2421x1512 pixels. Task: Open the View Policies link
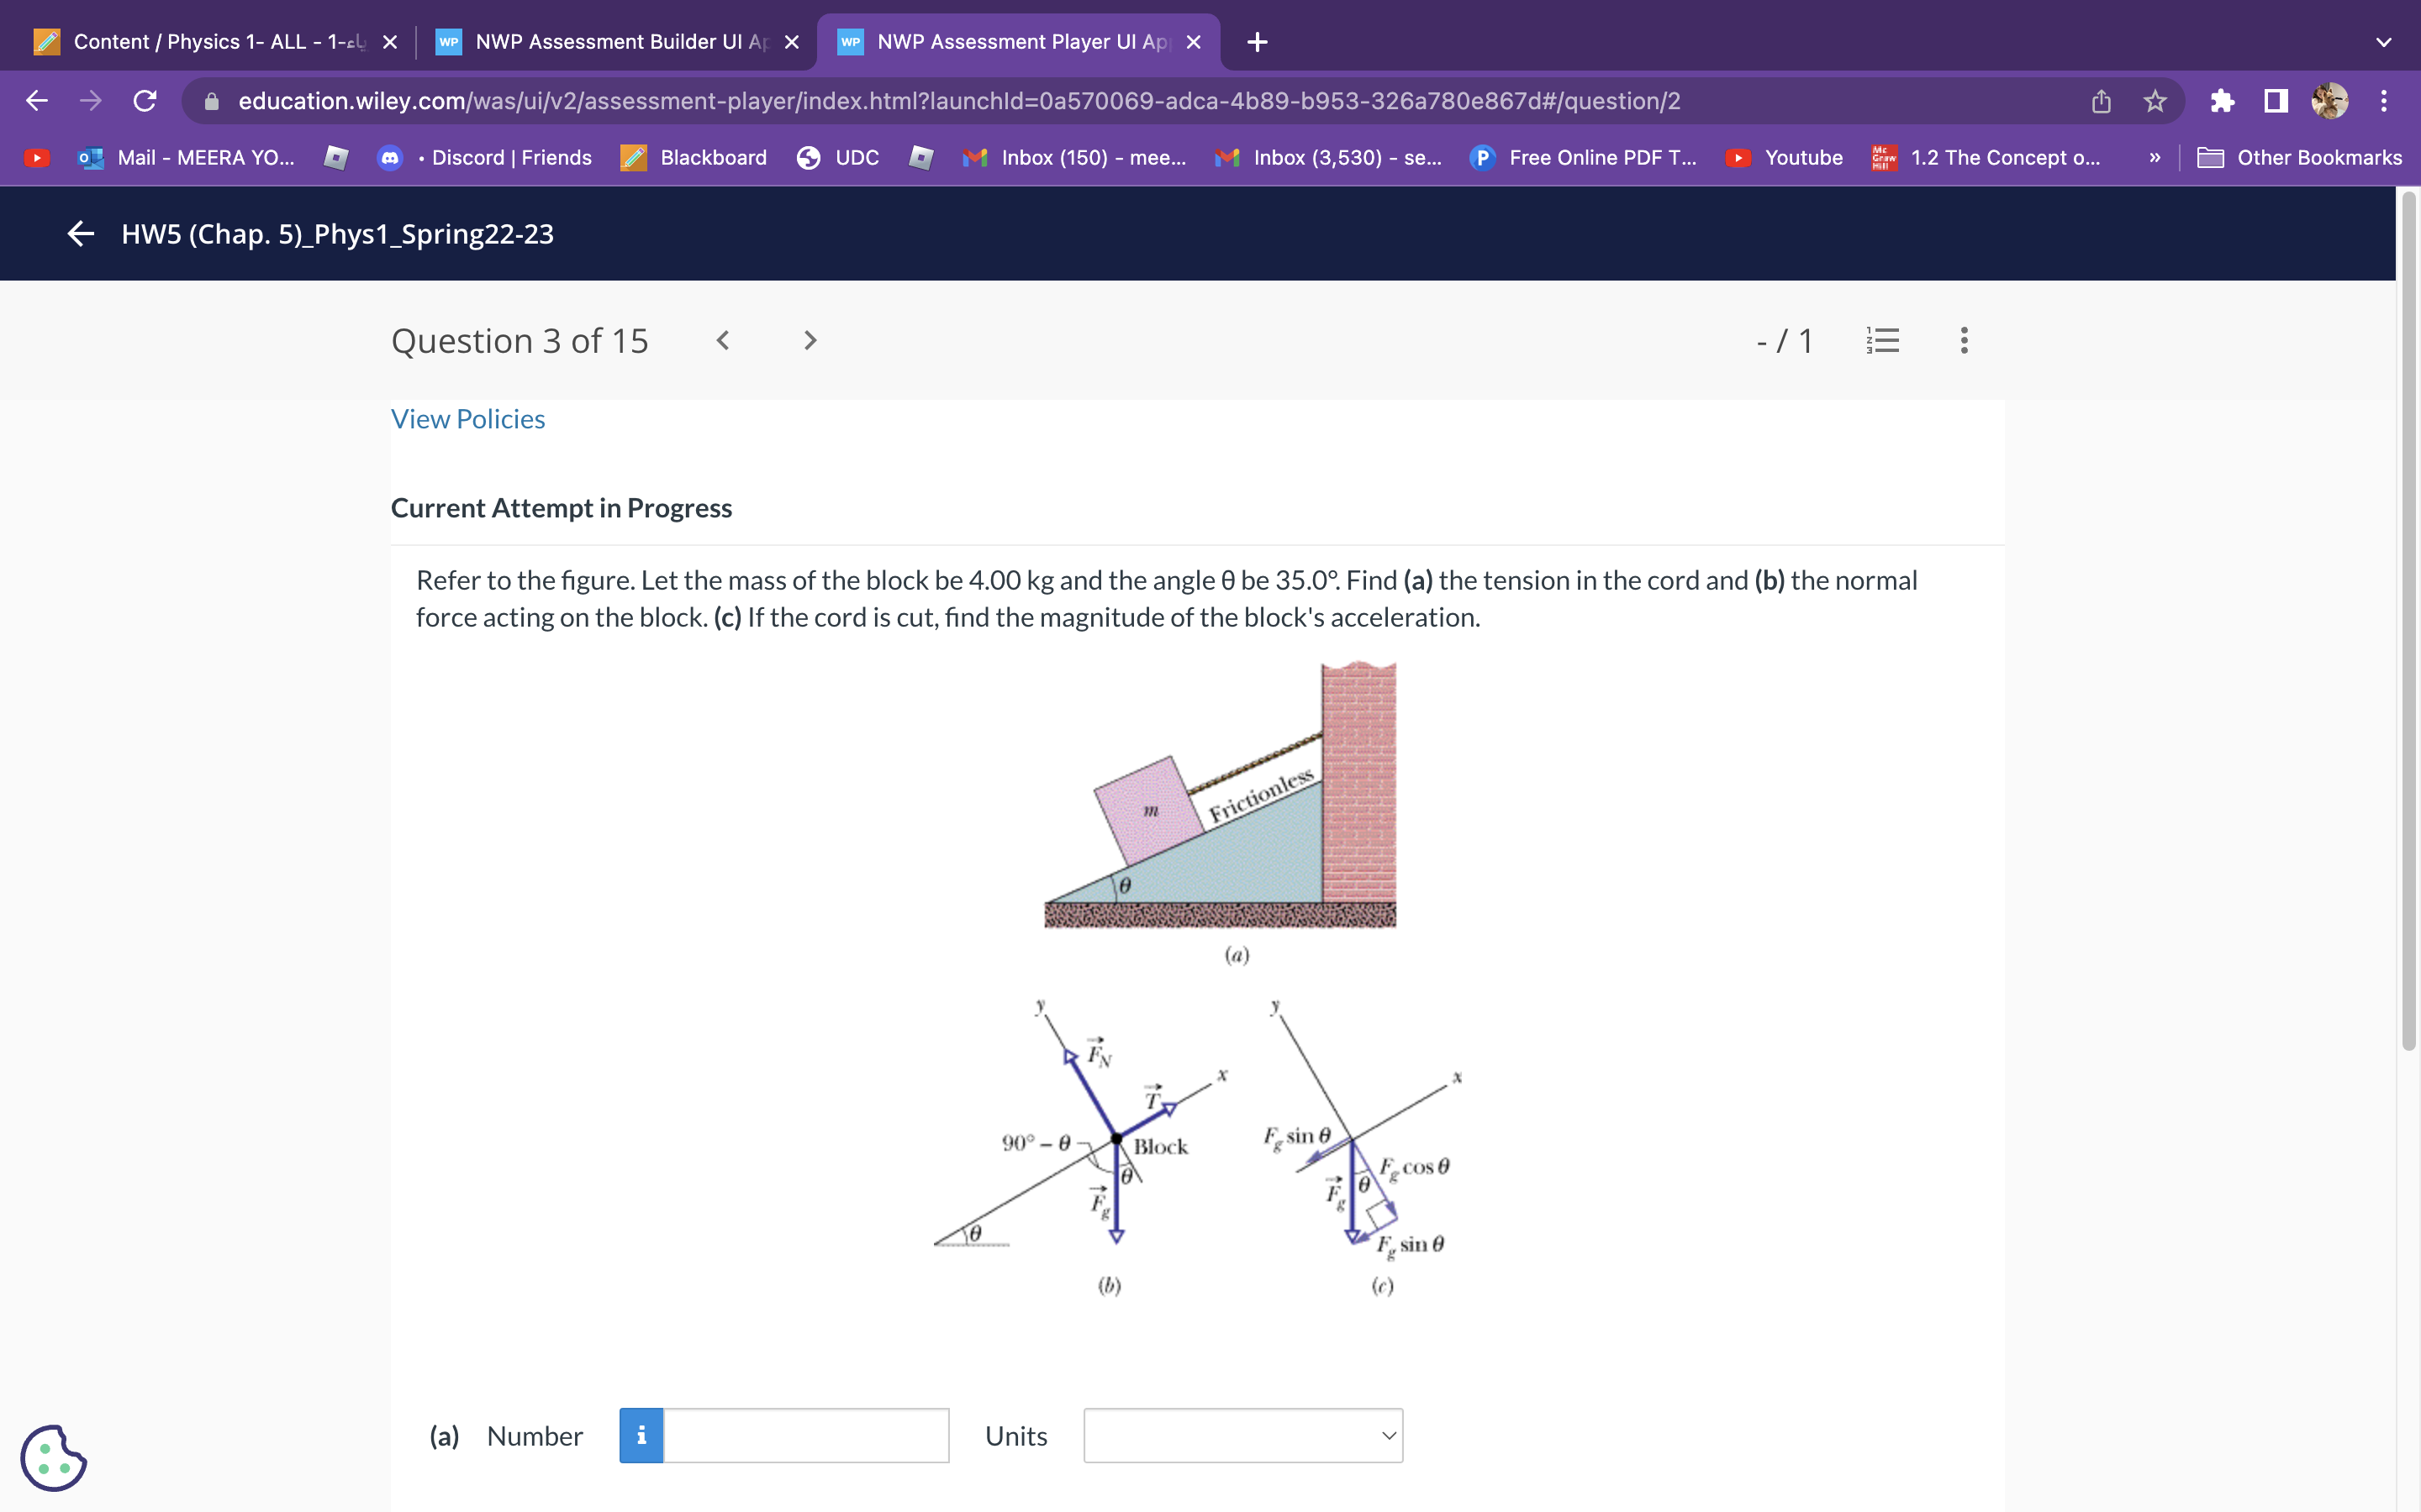(467, 419)
